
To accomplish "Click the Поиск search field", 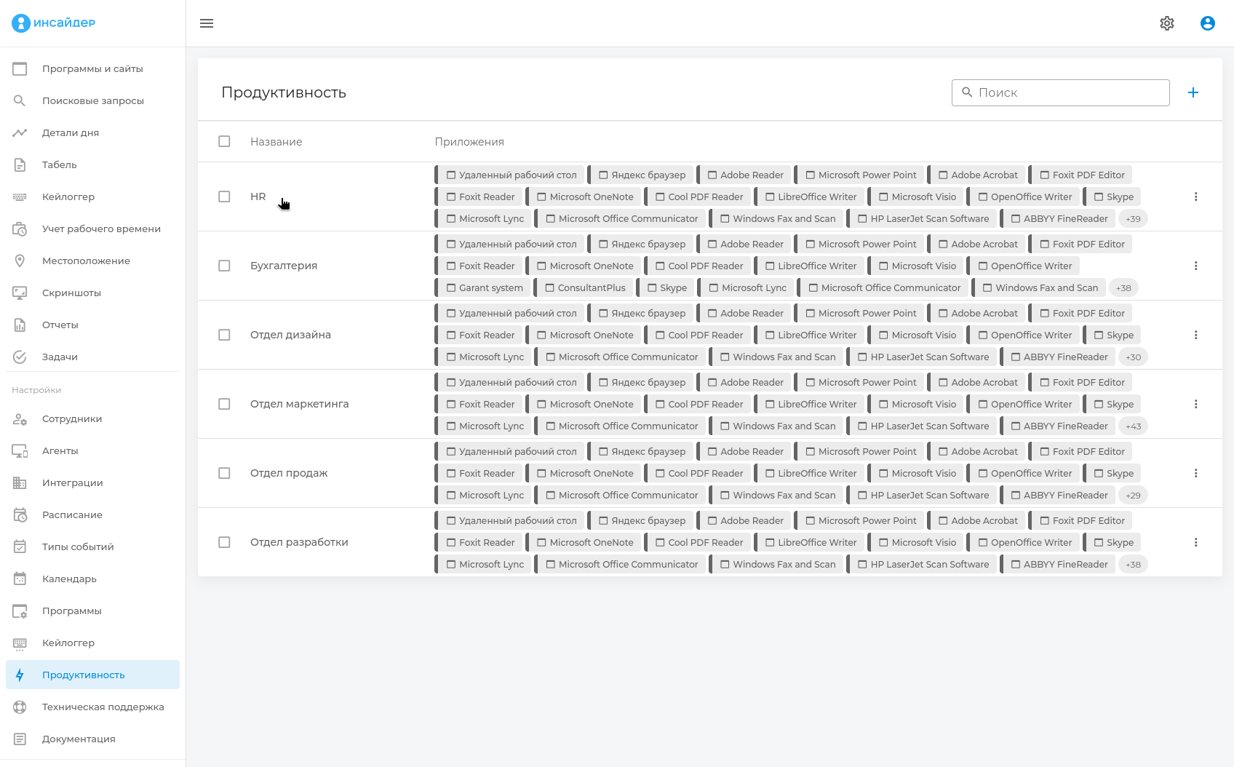I will tap(1068, 92).
